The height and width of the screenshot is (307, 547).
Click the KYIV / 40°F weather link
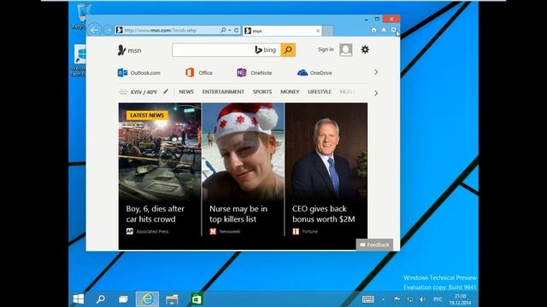(x=138, y=92)
